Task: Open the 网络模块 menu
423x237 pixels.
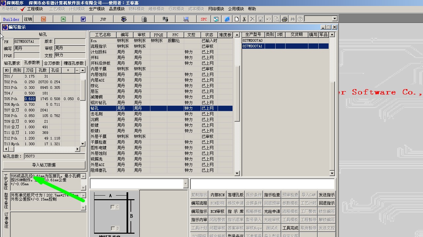Action: click(216, 9)
